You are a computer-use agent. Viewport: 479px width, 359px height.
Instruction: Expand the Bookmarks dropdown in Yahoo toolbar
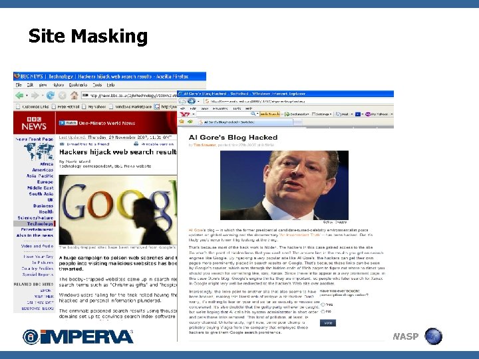[x=308, y=114]
